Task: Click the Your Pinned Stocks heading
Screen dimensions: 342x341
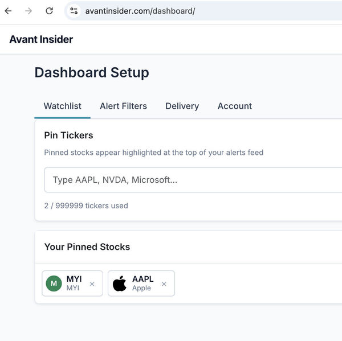Action: click(87, 247)
